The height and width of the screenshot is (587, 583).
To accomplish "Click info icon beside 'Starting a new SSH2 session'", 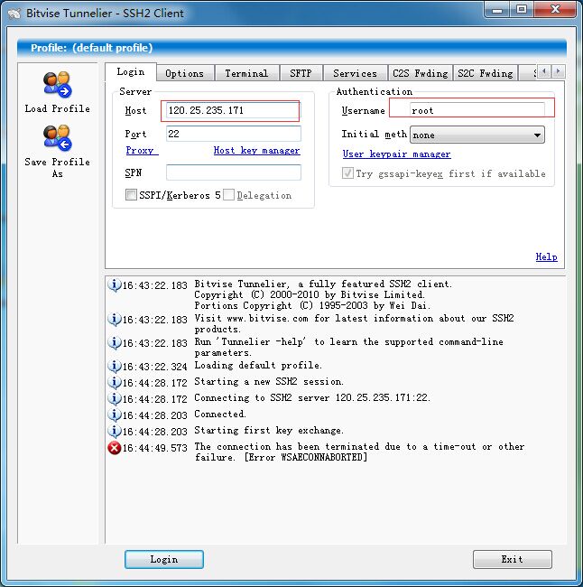I will [x=114, y=382].
